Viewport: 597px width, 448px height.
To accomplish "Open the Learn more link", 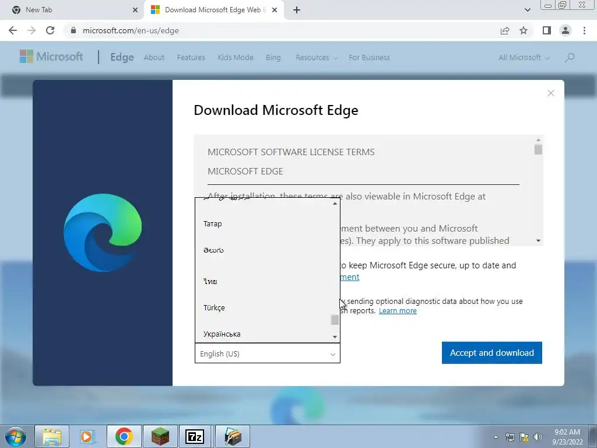I will [x=398, y=310].
